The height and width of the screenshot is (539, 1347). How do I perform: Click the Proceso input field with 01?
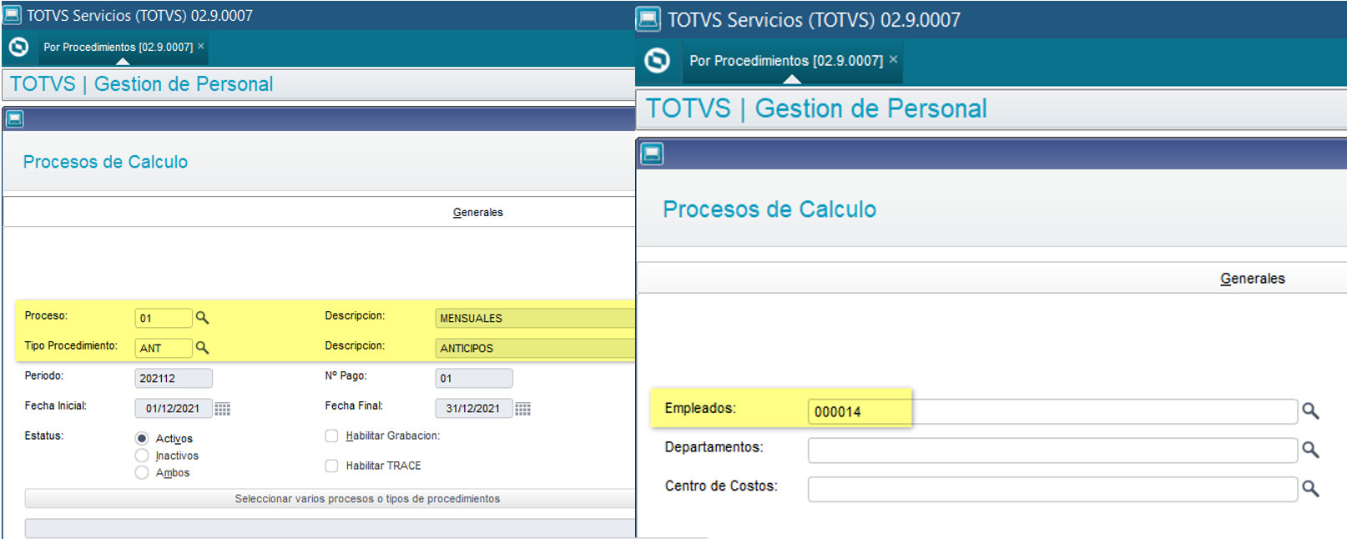click(x=164, y=318)
